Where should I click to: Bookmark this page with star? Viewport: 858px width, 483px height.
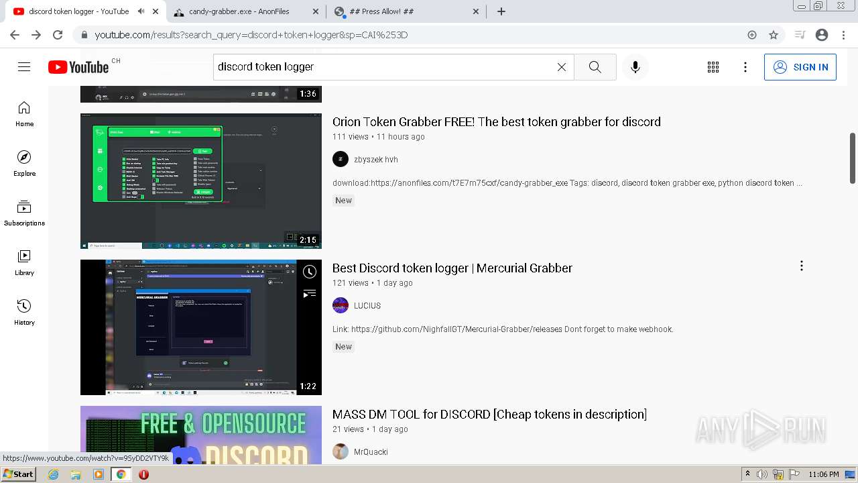click(774, 35)
